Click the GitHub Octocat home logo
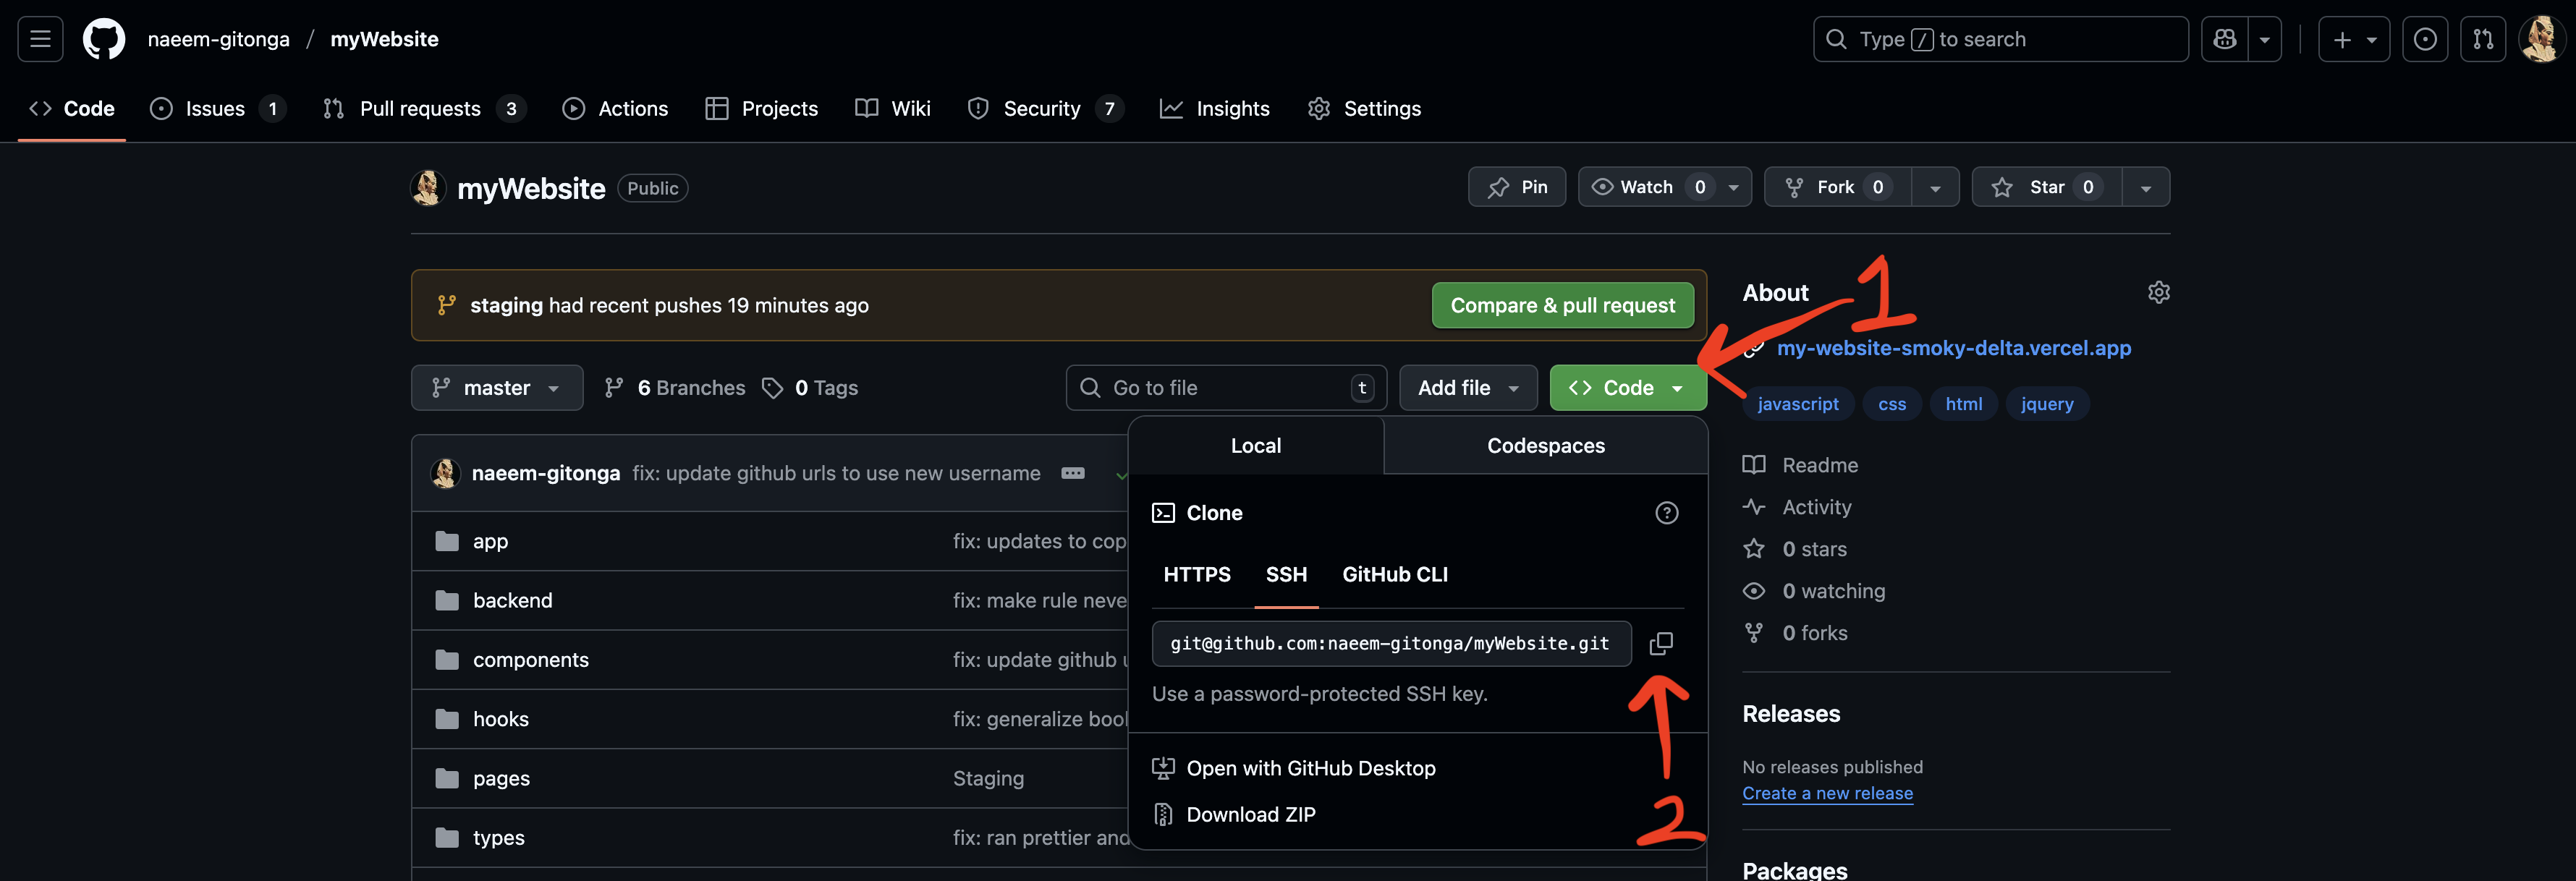 point(104,39)
